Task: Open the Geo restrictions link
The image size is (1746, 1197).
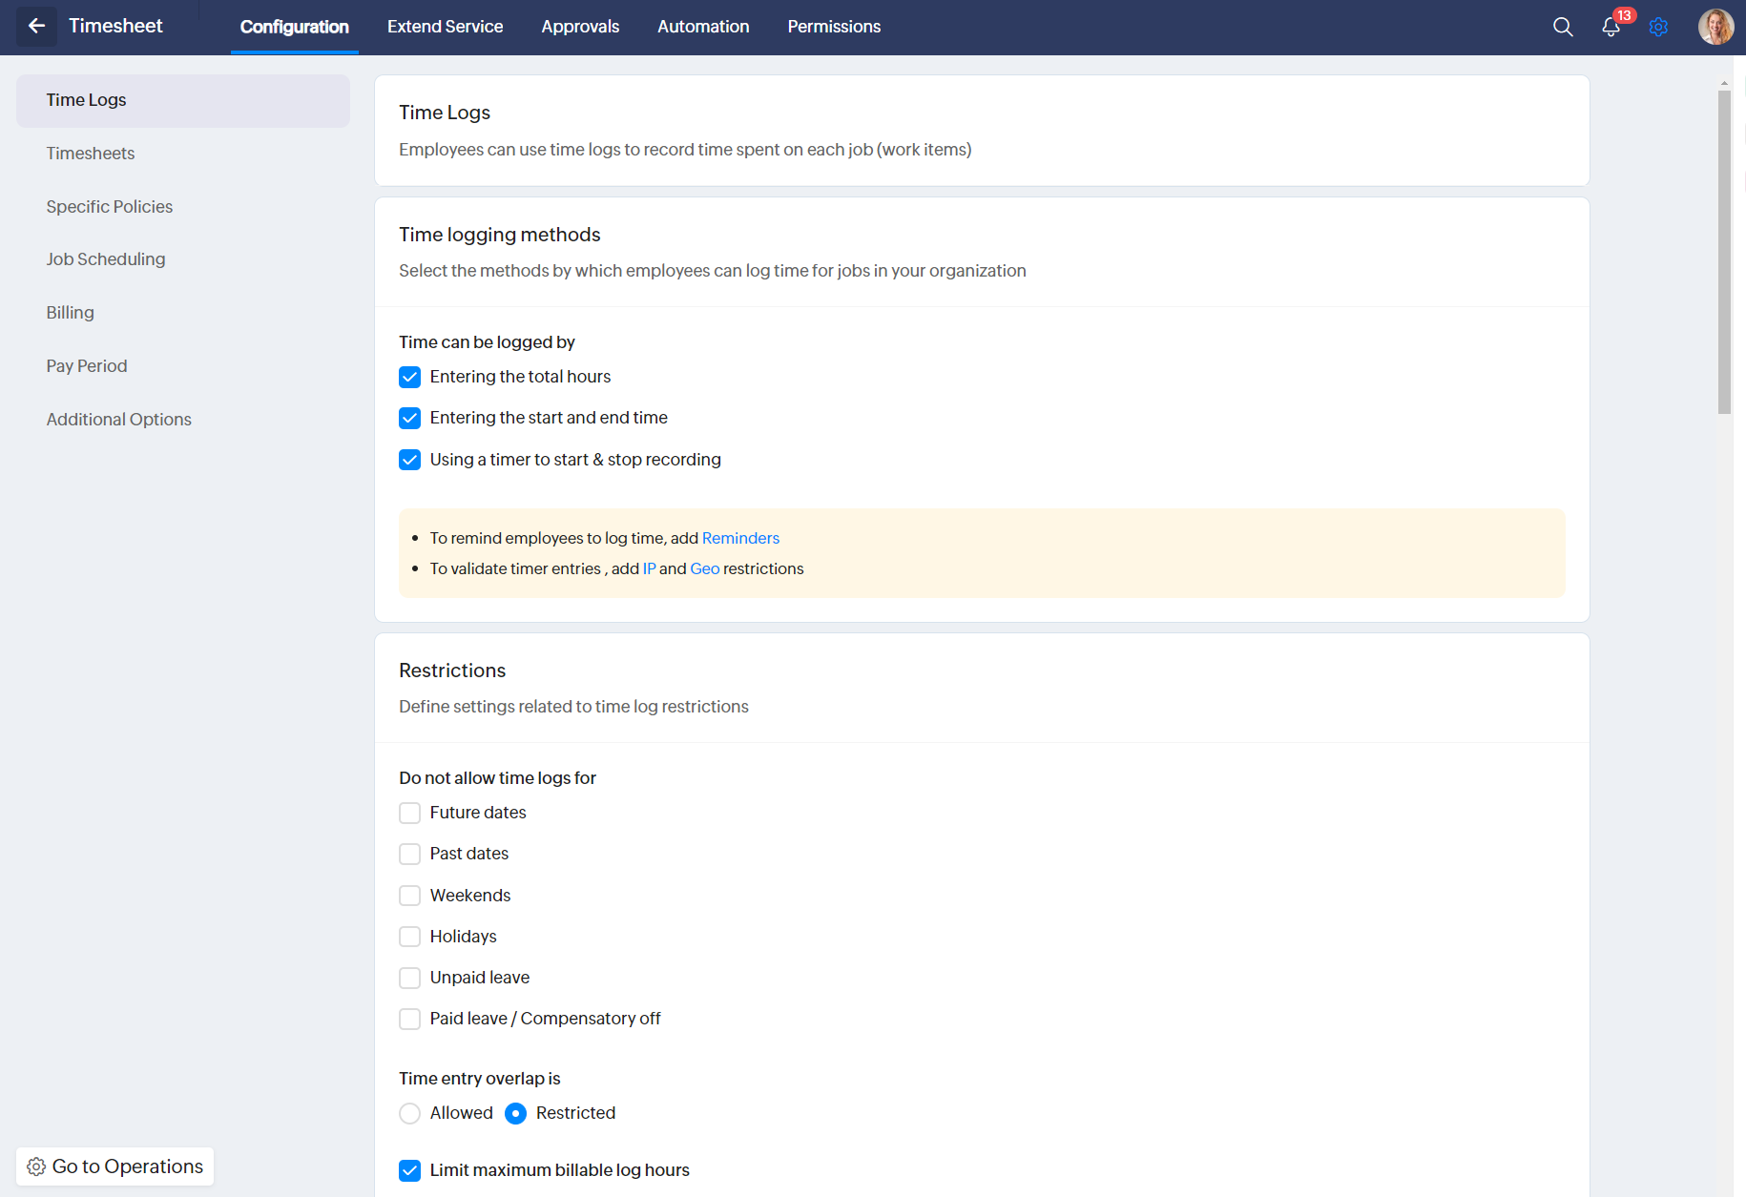Action: 705,568
